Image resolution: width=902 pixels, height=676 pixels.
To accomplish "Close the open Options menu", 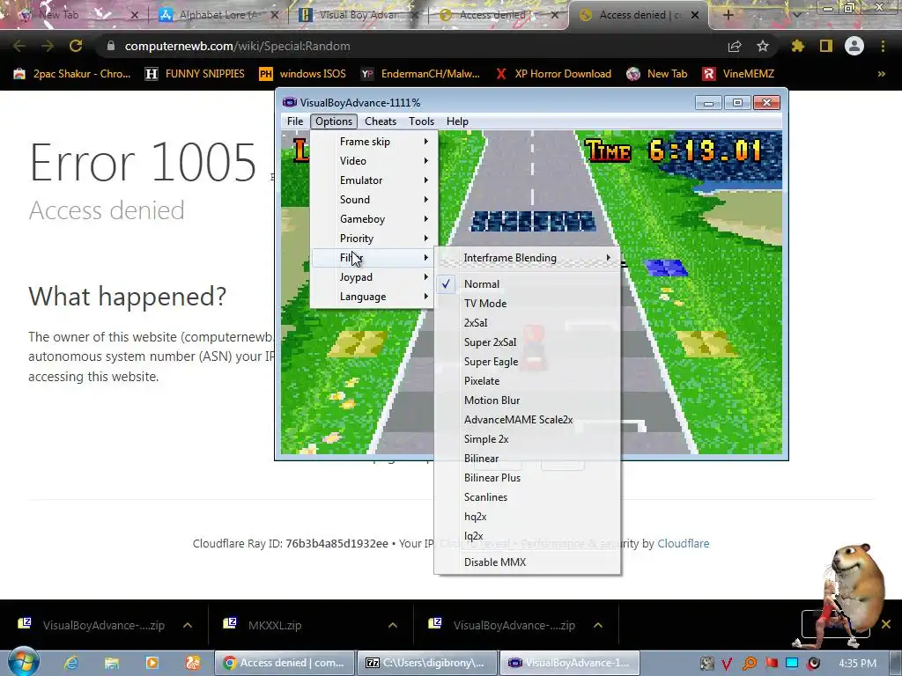I will tap(334, 121).
